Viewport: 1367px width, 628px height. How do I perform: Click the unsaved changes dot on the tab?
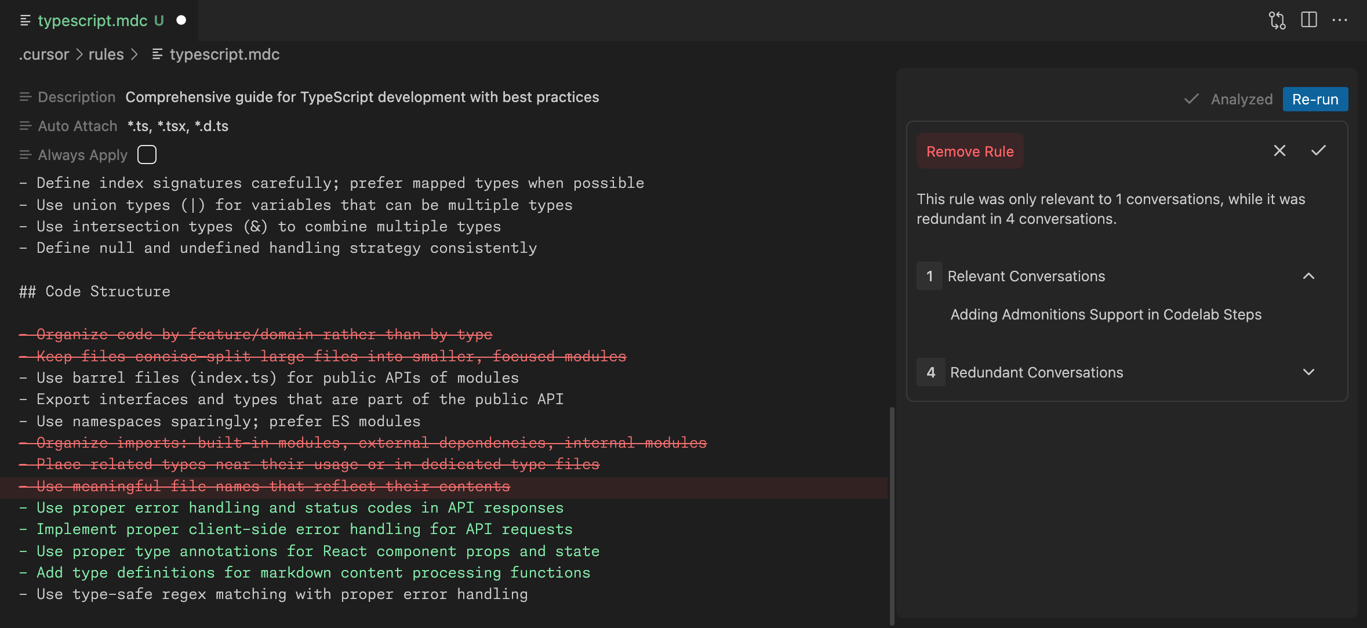pyautogui.click(x=181, y=20)
